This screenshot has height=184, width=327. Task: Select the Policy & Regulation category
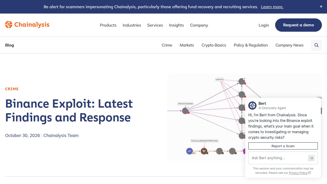[251, 45]
